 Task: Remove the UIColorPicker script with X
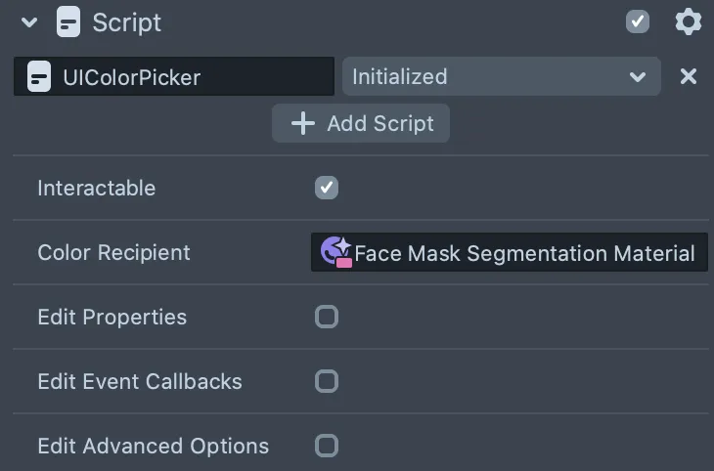[x=688, y=76]
